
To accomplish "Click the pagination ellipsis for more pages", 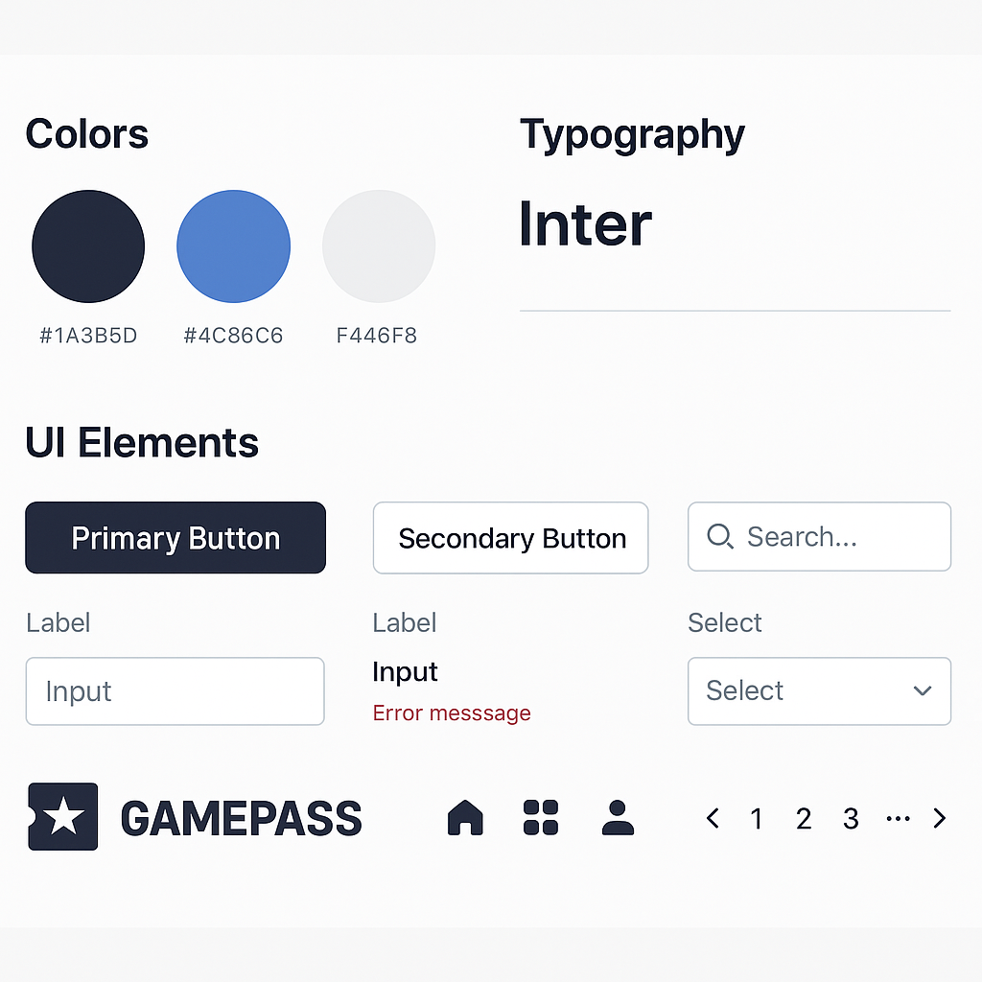I will [898, 818].
